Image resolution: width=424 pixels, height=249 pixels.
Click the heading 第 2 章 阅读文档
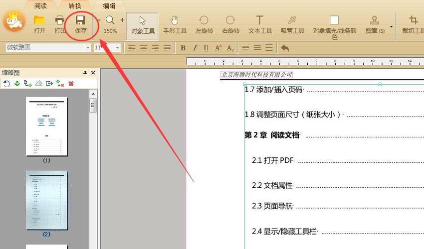[x=272, y=135]
